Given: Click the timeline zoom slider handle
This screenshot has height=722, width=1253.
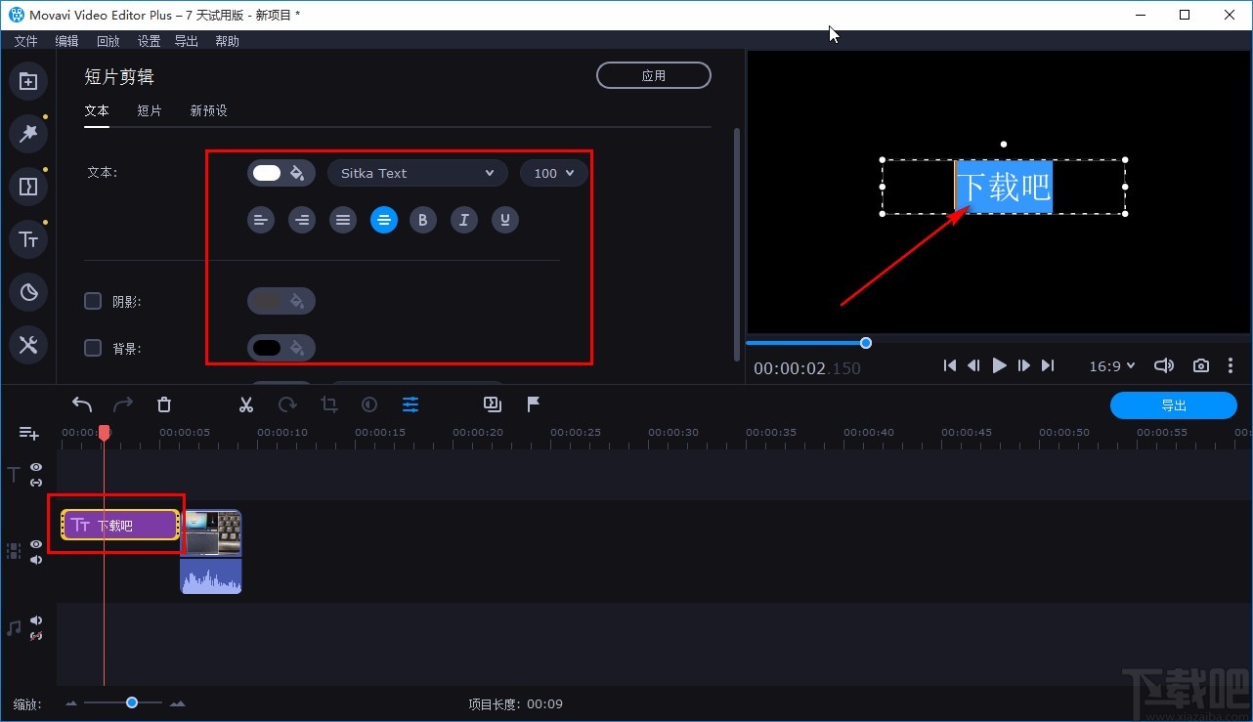Looking at the screenshot, I should [132, 702].
